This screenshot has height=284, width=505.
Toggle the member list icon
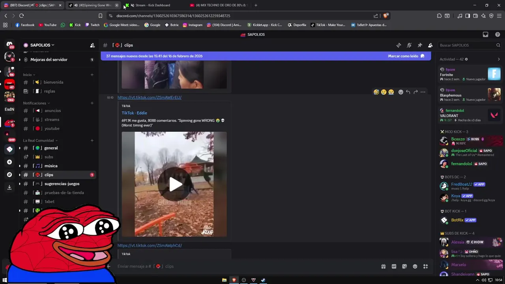point(430,45)
